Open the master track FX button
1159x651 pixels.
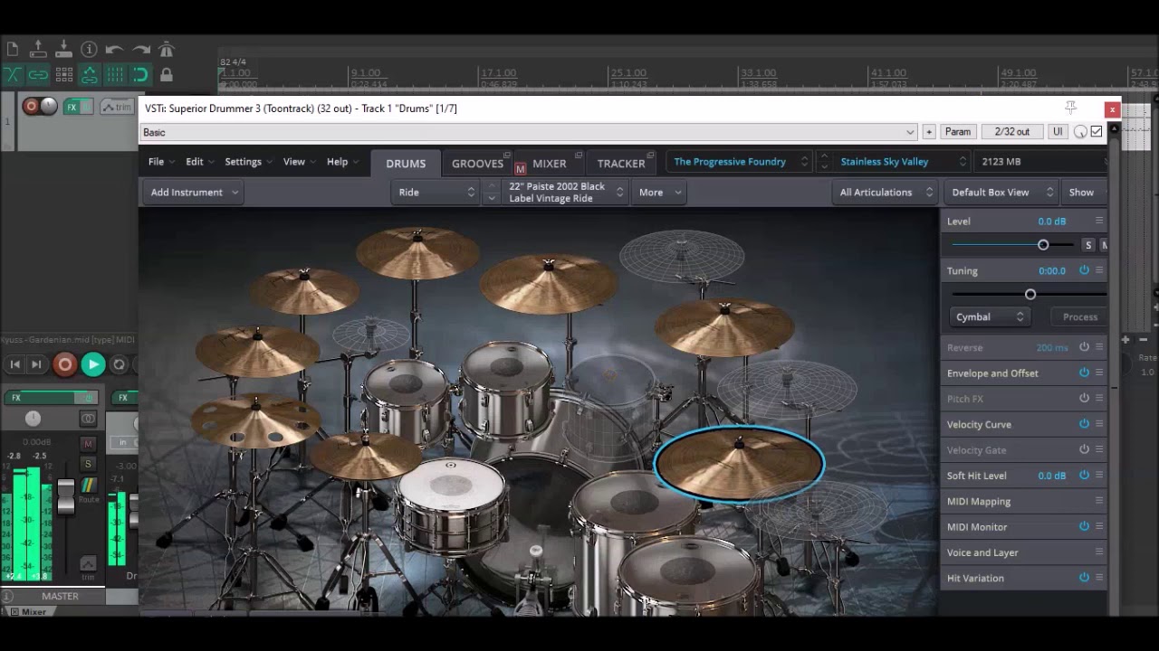pyautogui.click(x=15, y=397)
